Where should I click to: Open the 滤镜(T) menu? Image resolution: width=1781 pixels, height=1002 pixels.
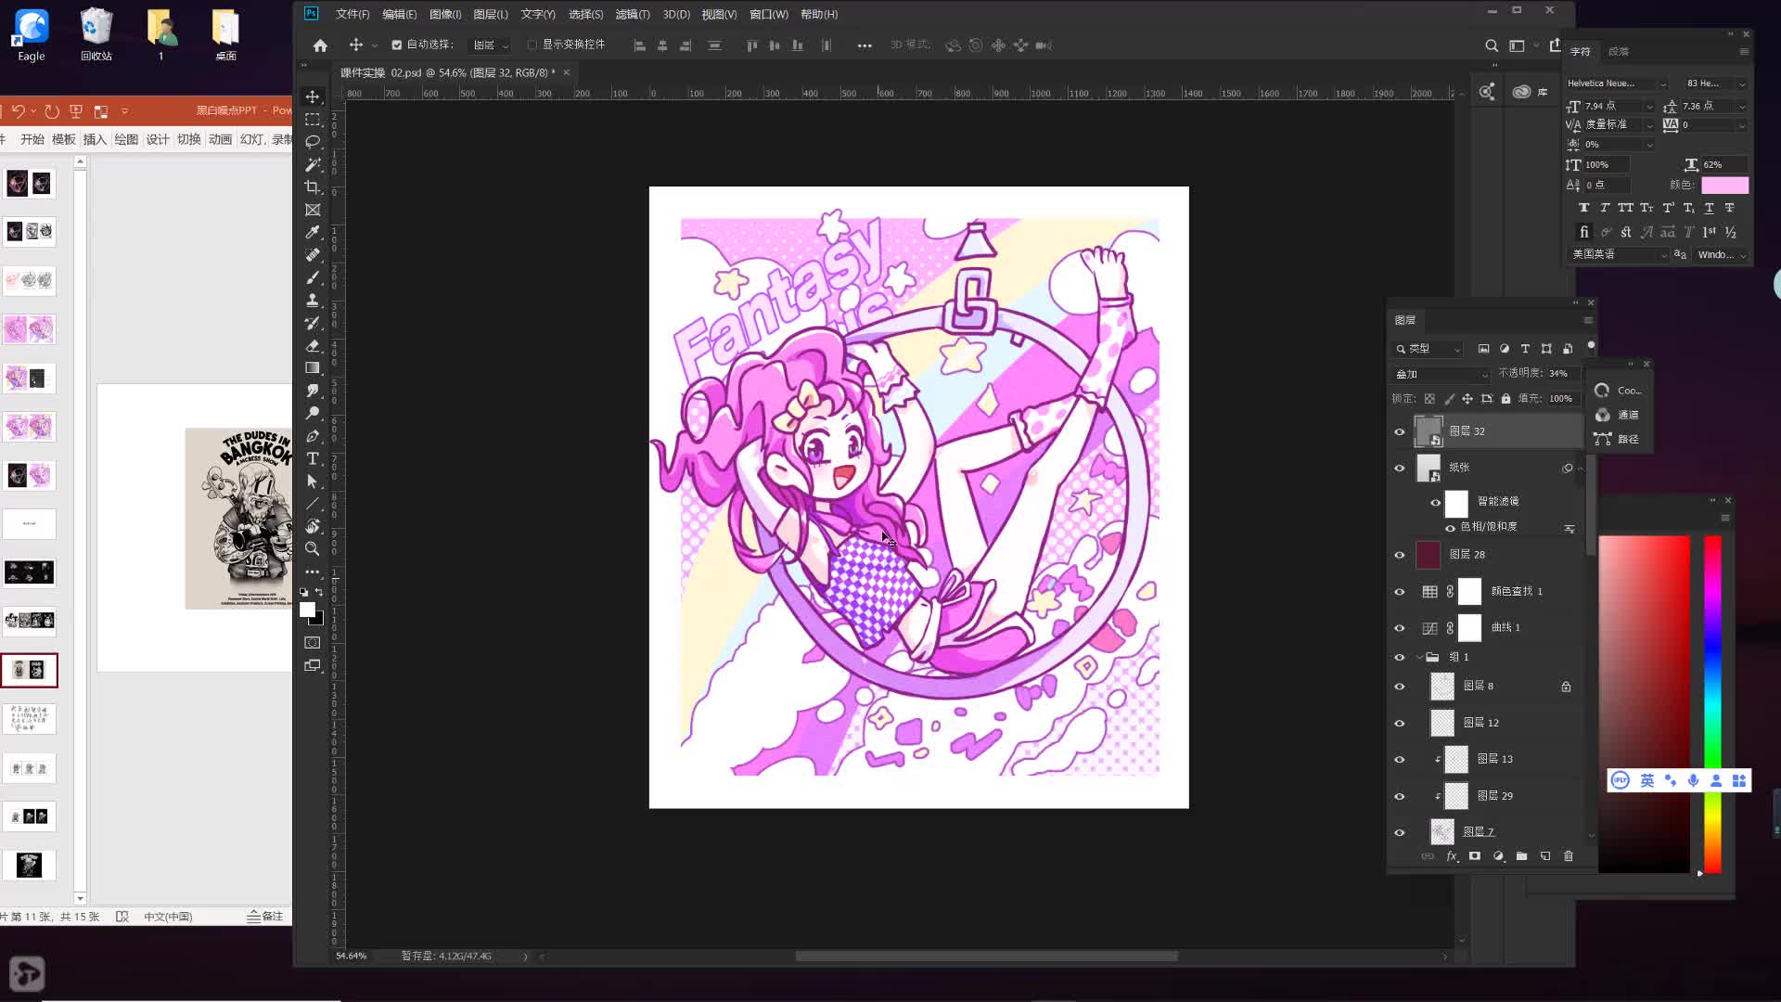633,14
